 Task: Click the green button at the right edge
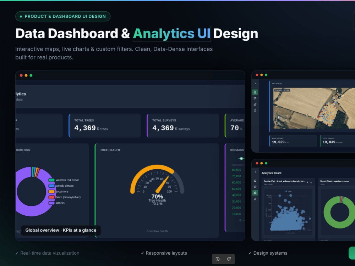pyautogui.click(x=352, y=253)
